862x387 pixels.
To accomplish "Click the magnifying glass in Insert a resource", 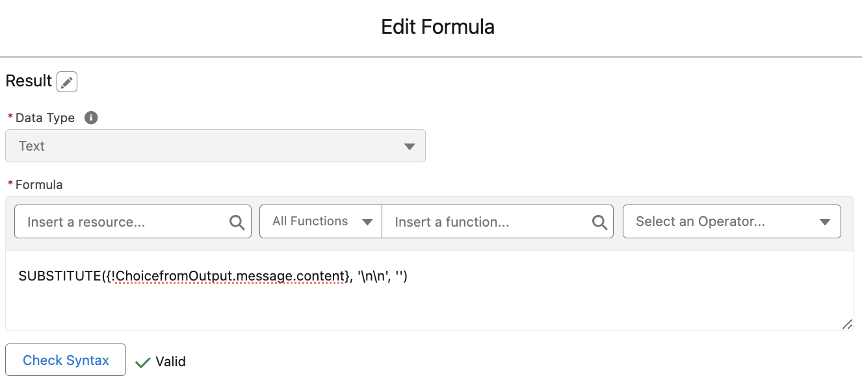I will [237, 221].
